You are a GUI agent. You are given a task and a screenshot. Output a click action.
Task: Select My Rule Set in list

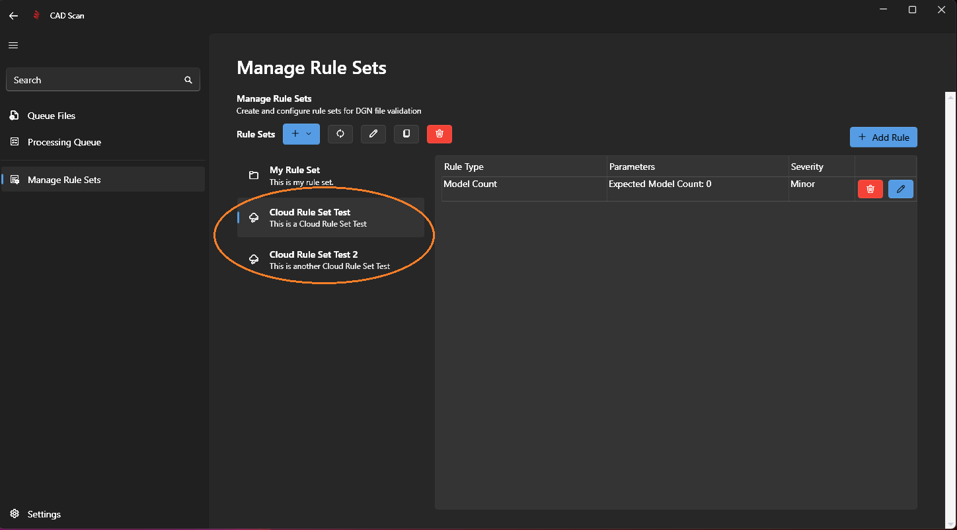[x=330, y=175]
